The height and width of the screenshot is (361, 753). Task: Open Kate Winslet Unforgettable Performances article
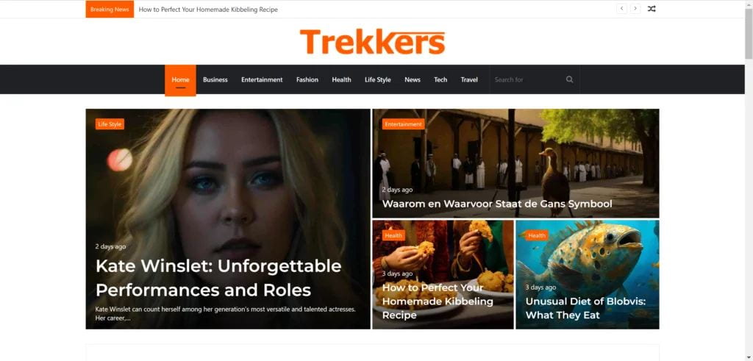point(218,278)
